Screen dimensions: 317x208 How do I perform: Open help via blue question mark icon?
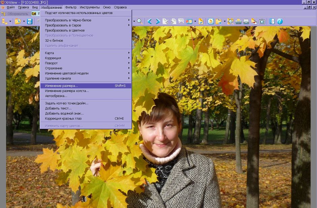280,22
